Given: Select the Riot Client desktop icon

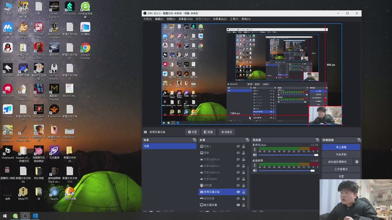Looking at the screenshot, I should 8,90.
